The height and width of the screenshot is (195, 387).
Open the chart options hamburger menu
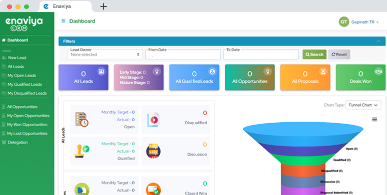click(374, 120)
